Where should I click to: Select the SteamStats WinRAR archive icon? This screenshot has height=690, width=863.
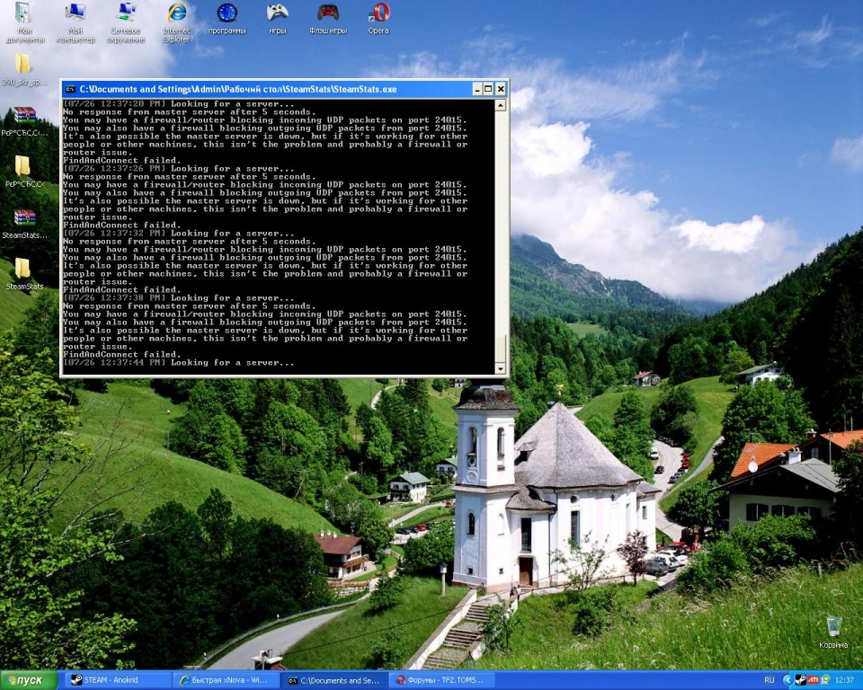[x=24, y=217]
